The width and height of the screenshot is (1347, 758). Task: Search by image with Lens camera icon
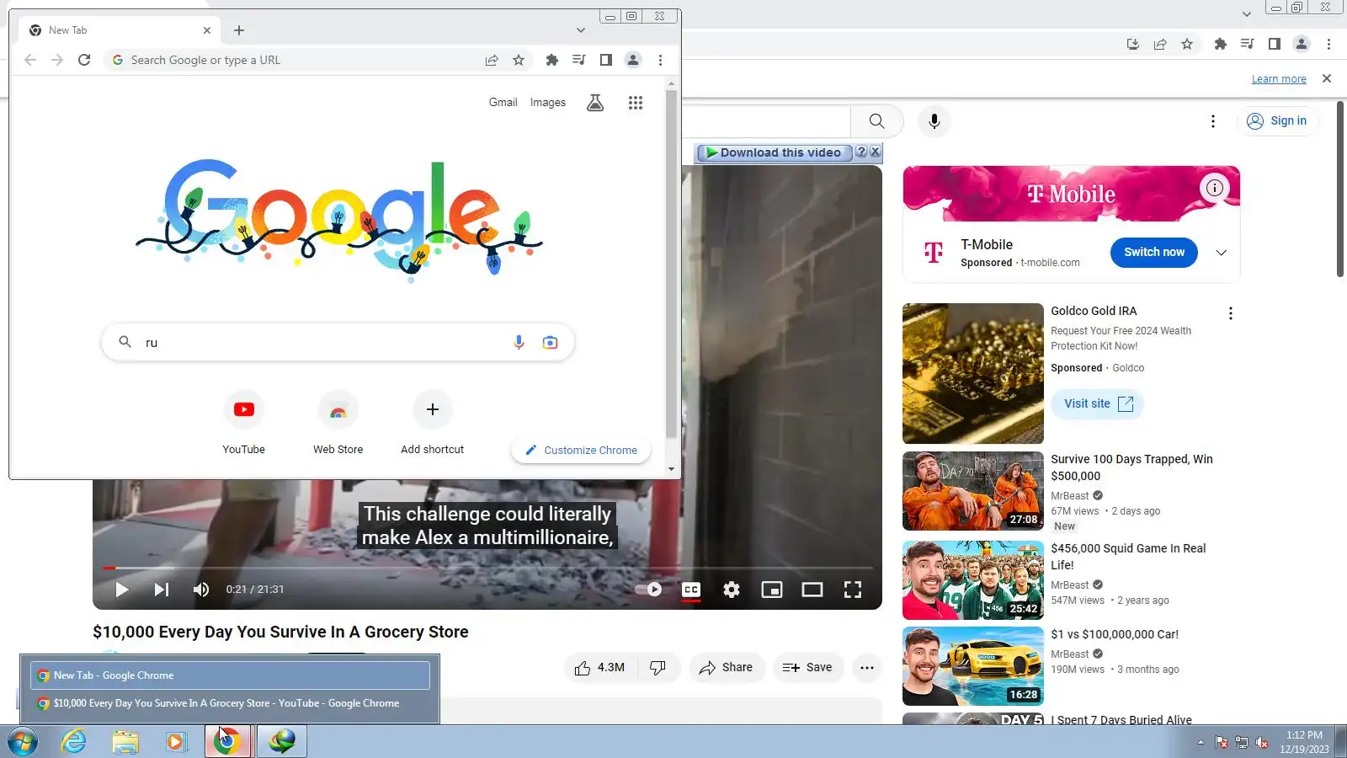[x=550, y=342]
